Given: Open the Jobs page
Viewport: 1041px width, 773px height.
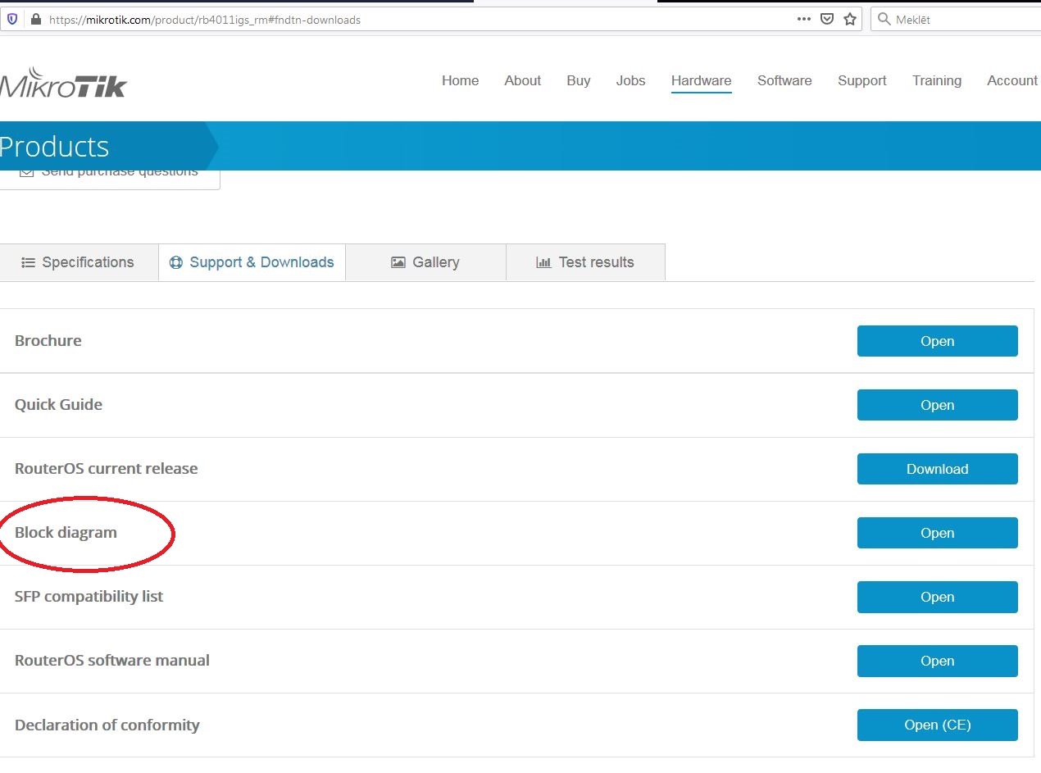Looking at the screenshot, I should coord(630,80).
